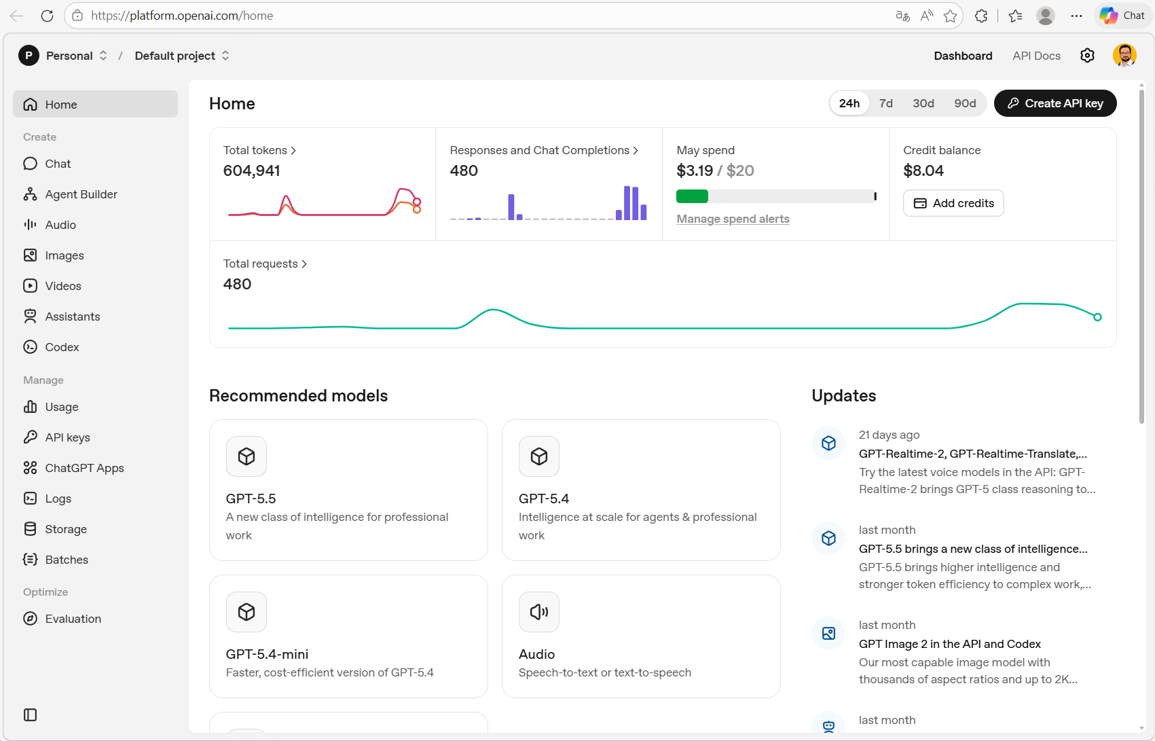Open GPT-5.5 brings new class update
1155x741 pixels.
point(973,549)
